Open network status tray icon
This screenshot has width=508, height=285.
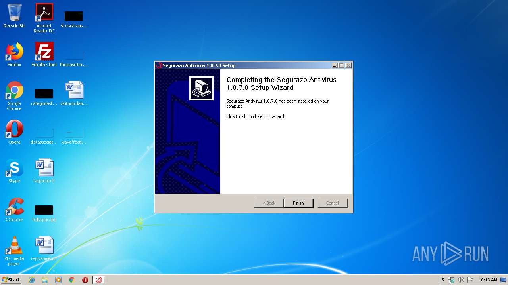pyautogui.click(x=451, y=280)
